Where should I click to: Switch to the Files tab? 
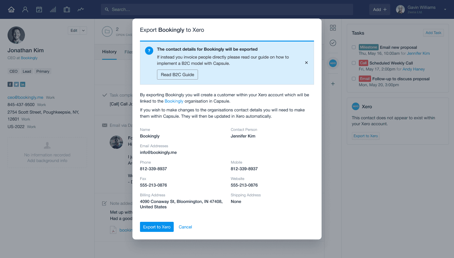128,52
